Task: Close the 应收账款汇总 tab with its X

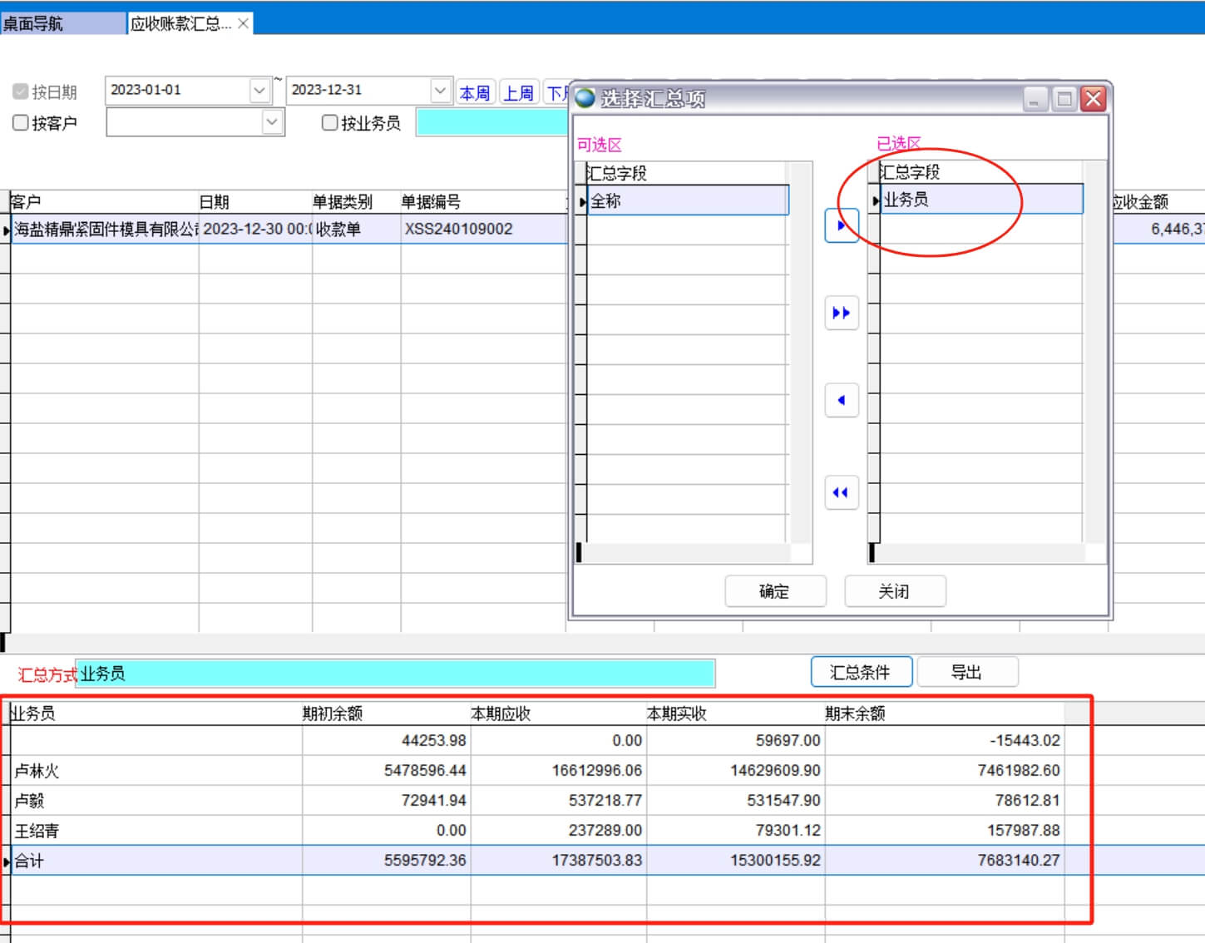Action: (243, 23)
